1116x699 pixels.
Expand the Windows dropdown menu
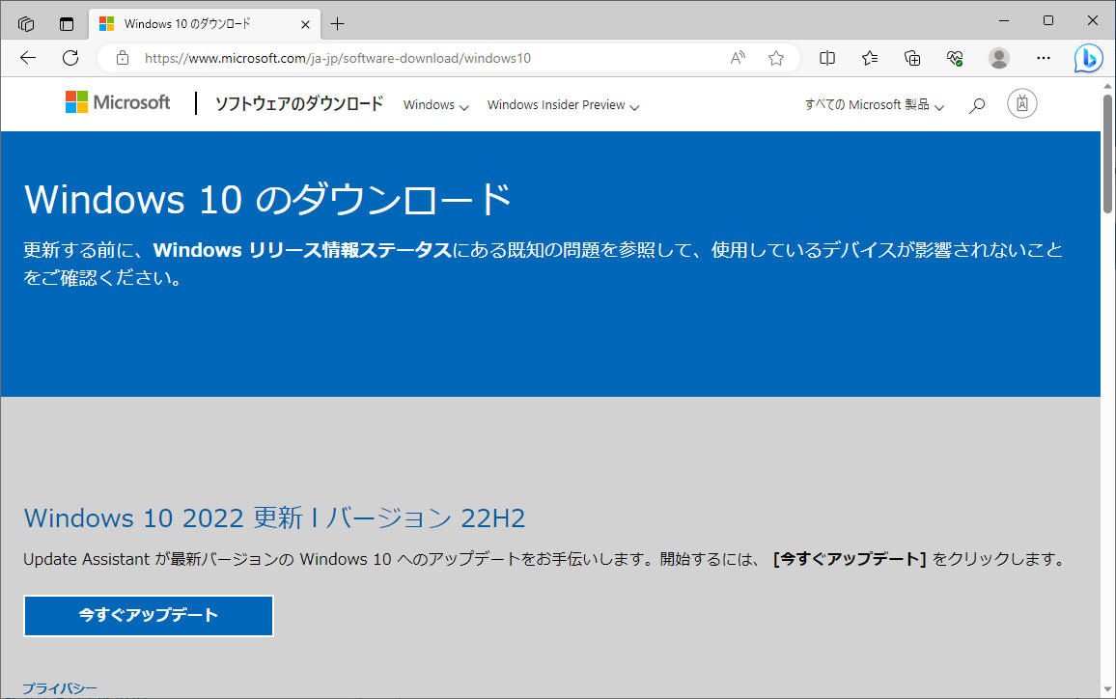click(x=435, y=105)
